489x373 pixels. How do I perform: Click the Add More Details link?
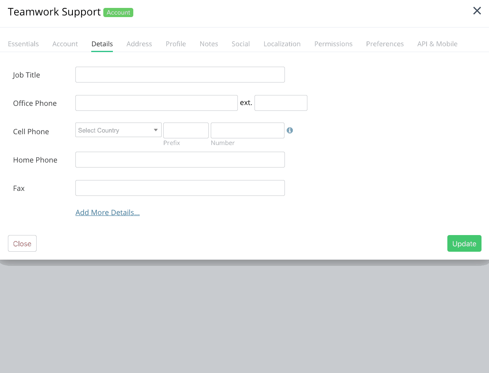tap(107, 213)
